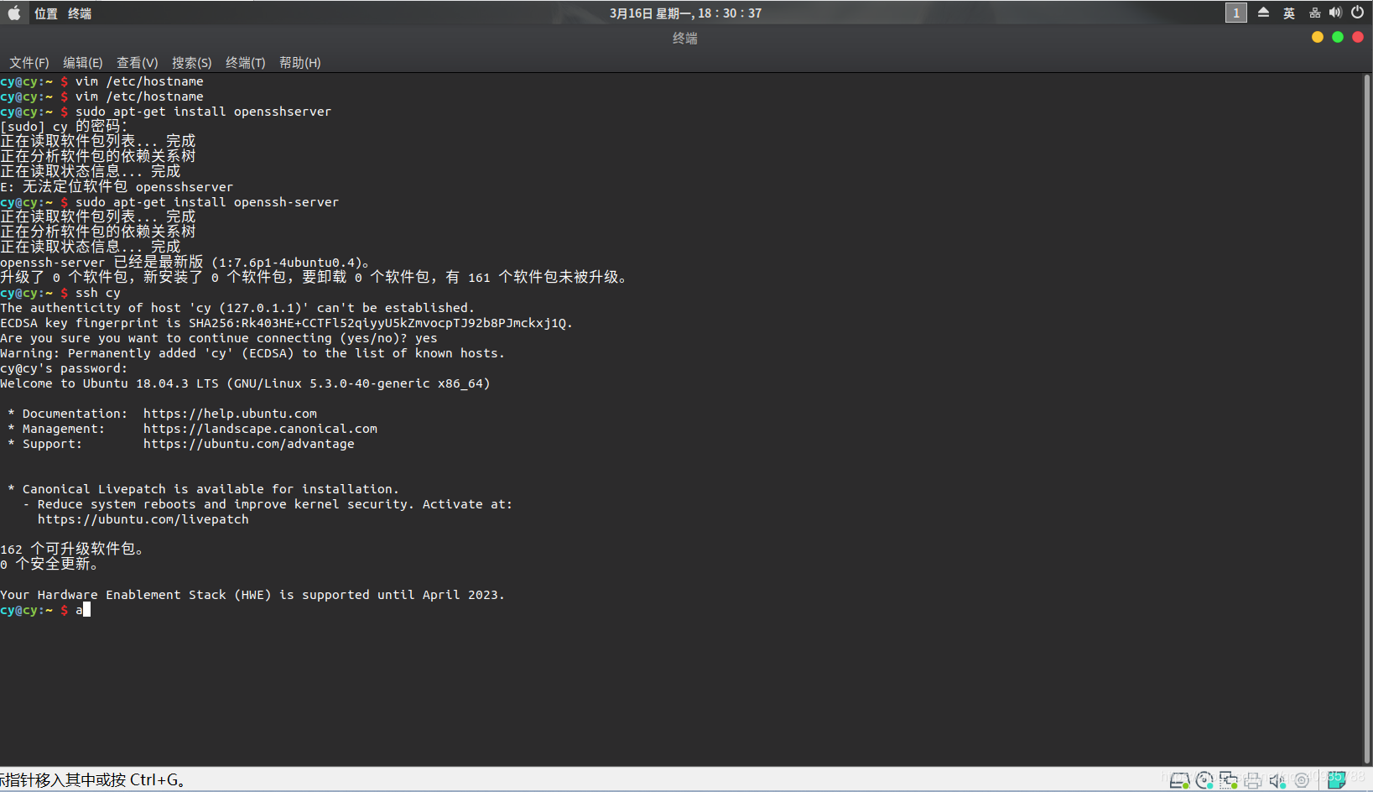Screen dimensions: 1373x792
Task: Minimize terminal with the yellow button
Action: (x=1317, y=37)
